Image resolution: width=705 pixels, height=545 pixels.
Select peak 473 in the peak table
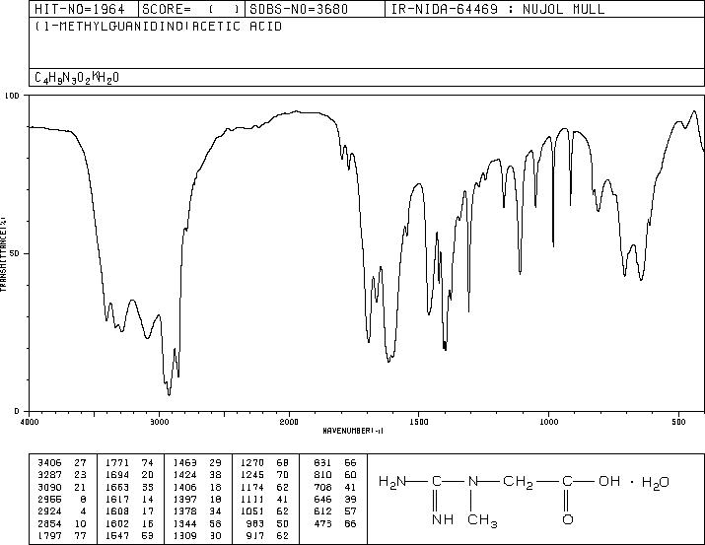click(322, 523)
